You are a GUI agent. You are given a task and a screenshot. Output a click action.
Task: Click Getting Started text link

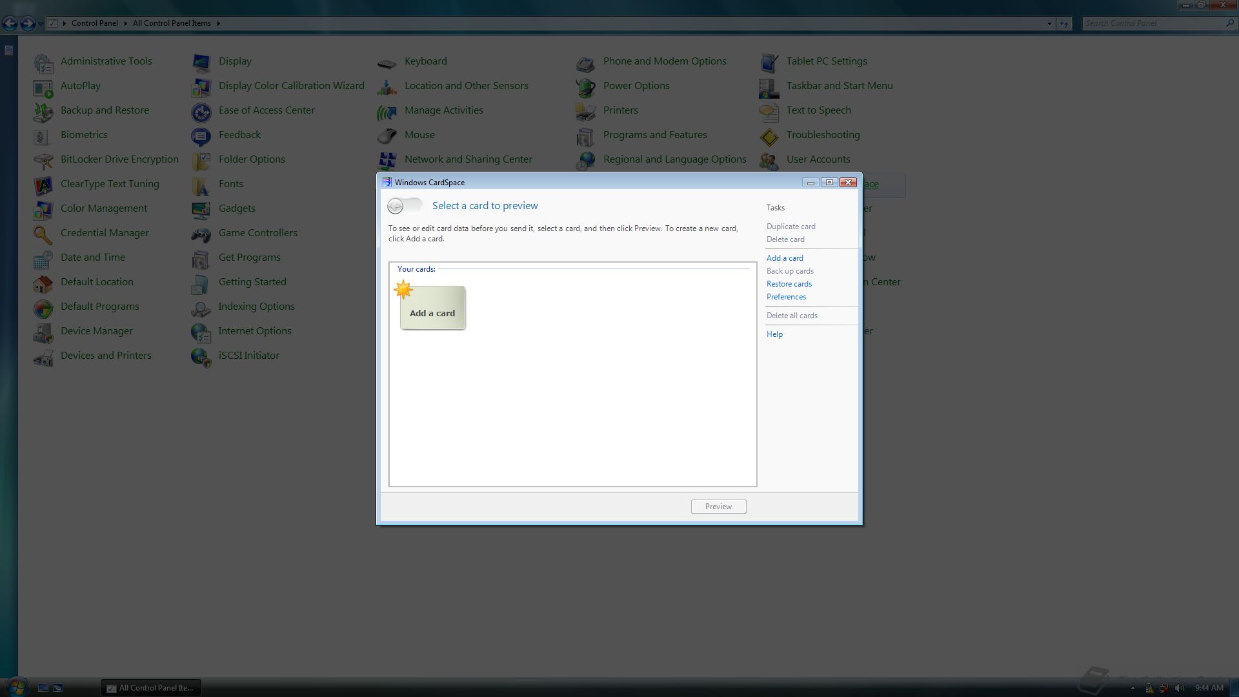pos(252,282)
